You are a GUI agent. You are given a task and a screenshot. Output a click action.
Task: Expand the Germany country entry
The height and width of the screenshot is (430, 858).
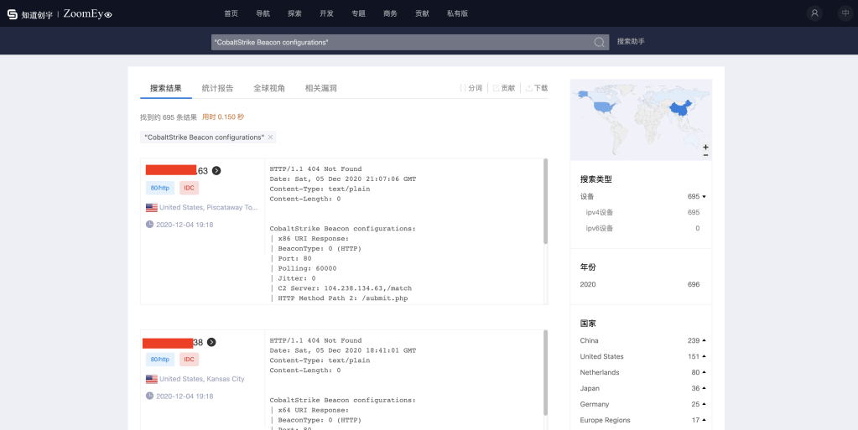[x=705, y=404]
